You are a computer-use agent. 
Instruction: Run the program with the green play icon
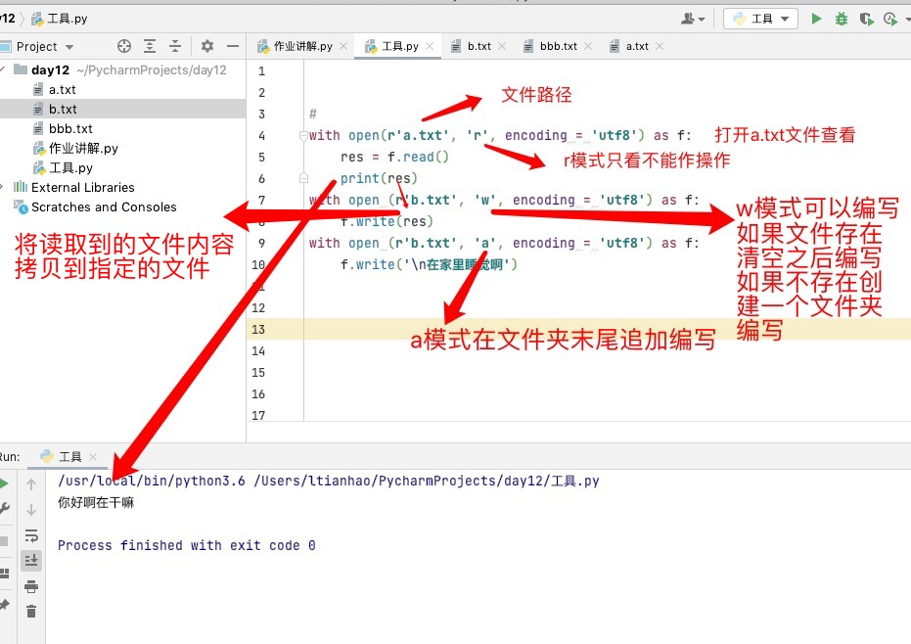click(816, 19)
